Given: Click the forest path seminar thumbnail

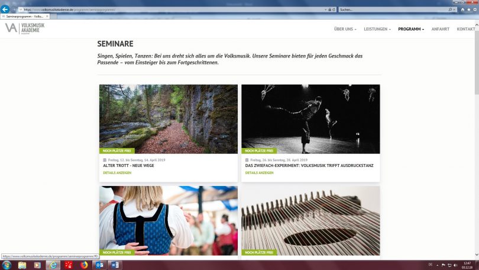Looking at the screenshot, I should coord(169,118).
